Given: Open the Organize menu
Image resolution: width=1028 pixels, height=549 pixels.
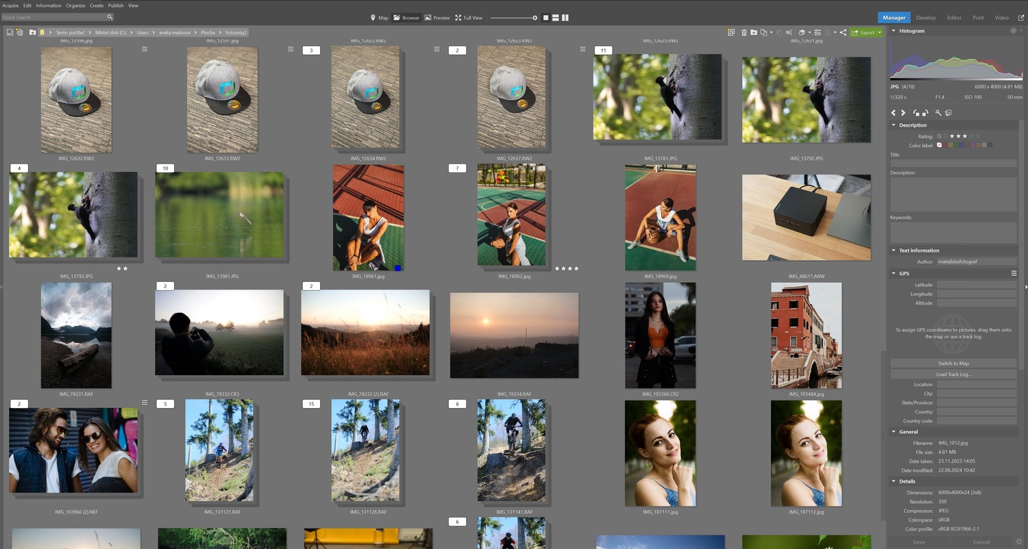Looking at the screenshot, I should (76, 5).
